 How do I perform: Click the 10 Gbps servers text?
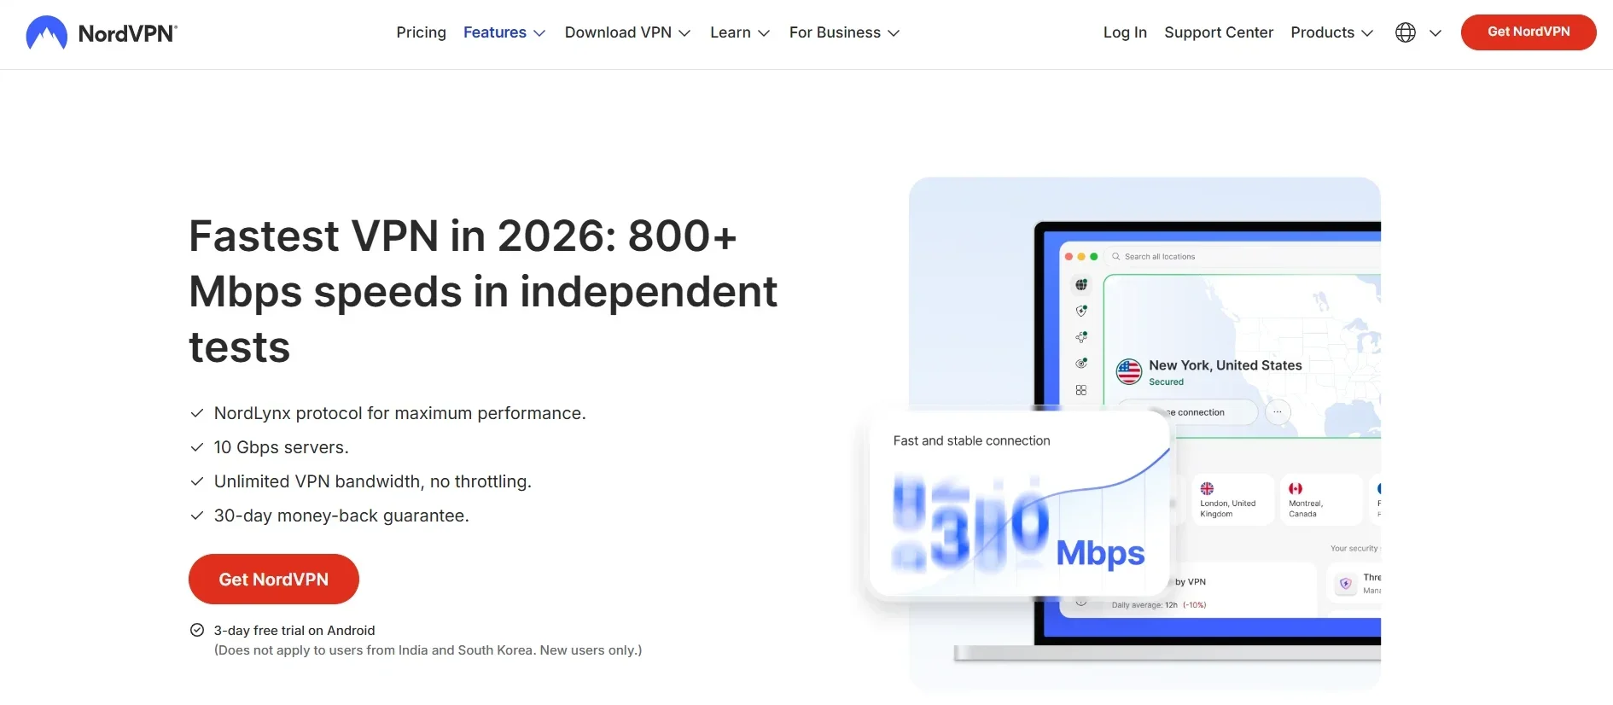coord(282,447)
